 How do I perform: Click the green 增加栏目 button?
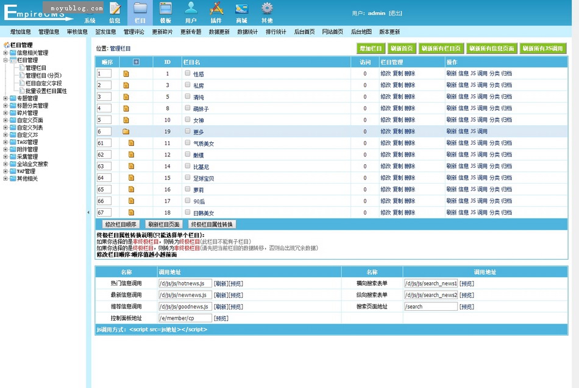(x=371, y=48)
